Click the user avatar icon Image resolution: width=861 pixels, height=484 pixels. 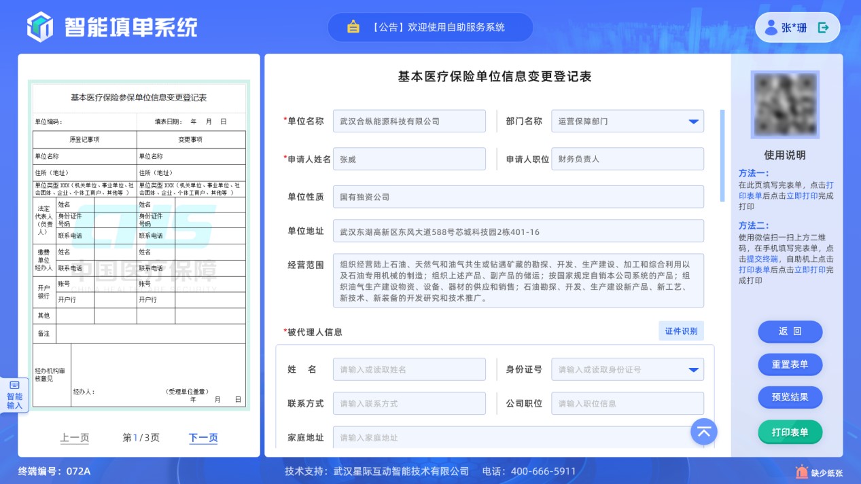(771, 28)
